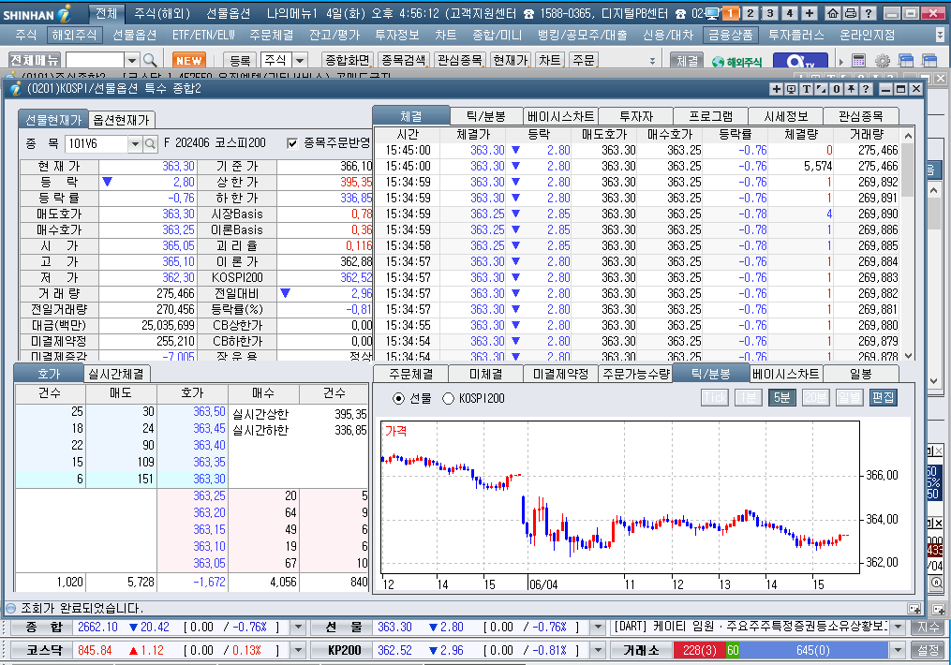Click the left status bar icon beside 조회가 완료되었습니다

[10, 608]
